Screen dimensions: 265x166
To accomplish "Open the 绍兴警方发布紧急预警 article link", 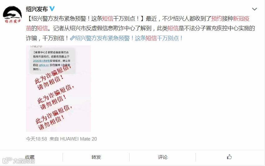I will pos(129,38).
